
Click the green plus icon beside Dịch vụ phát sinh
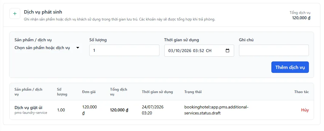(x=15, y=14)
